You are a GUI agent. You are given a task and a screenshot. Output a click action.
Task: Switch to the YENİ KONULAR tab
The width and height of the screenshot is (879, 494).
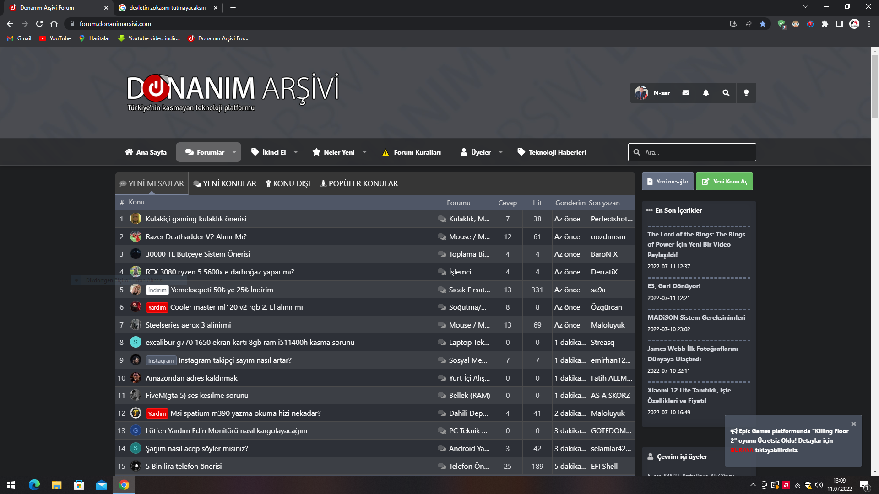[225, 183]
